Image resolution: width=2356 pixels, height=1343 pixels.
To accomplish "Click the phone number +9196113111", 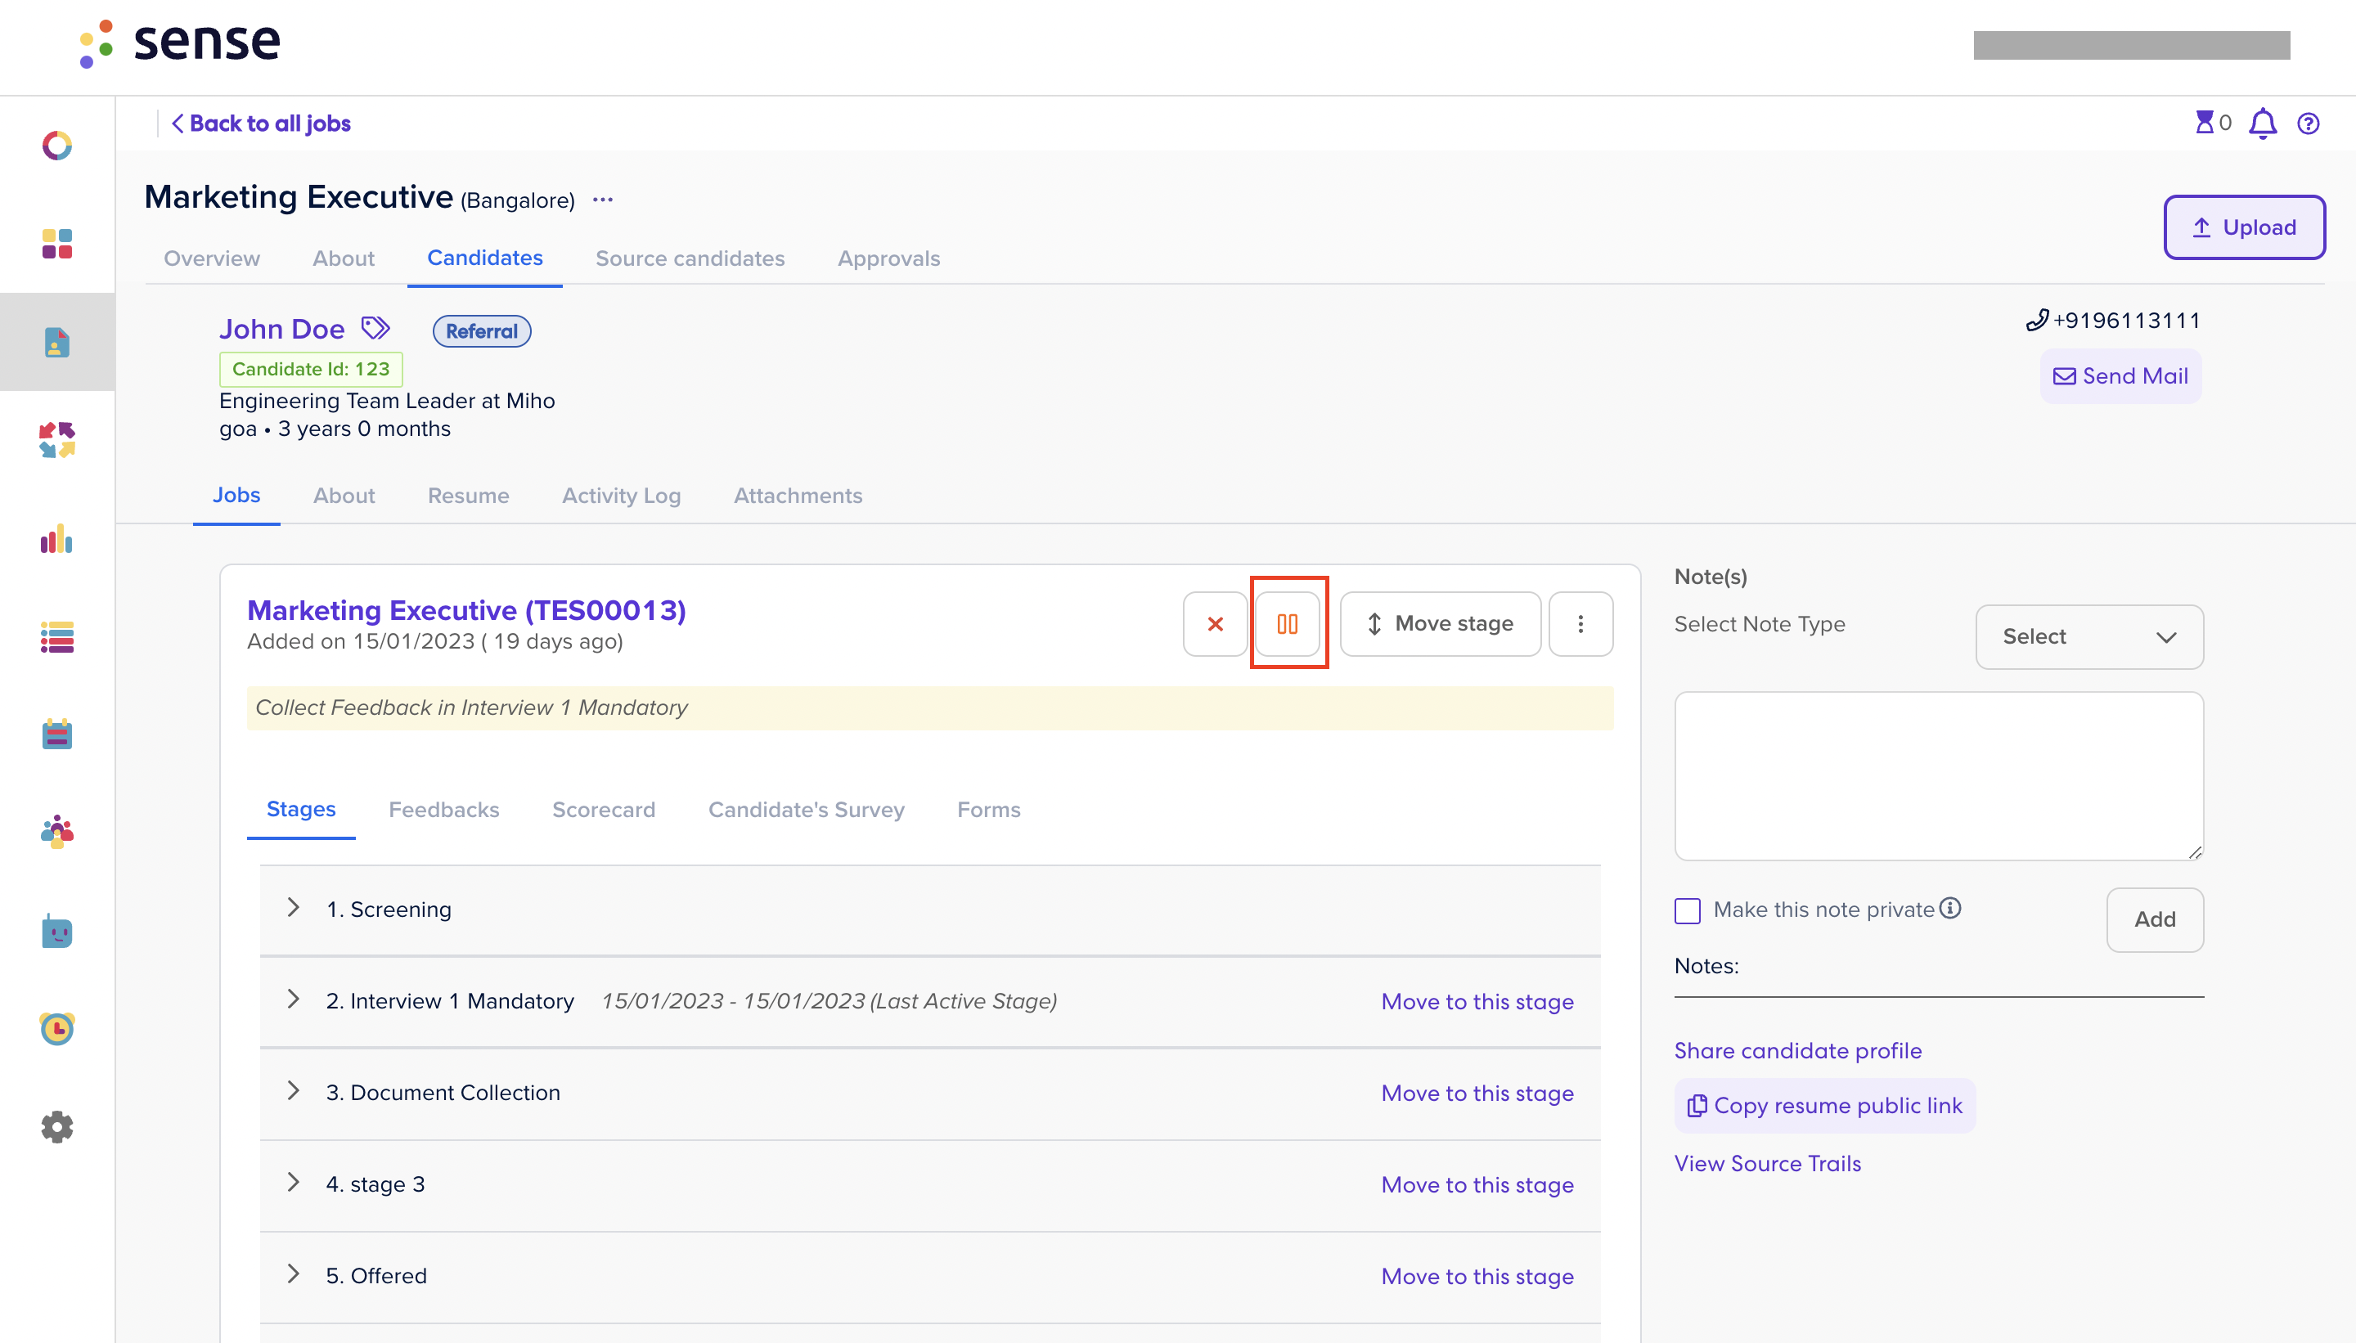I will pyautogui.click(x=2124, y=320).
